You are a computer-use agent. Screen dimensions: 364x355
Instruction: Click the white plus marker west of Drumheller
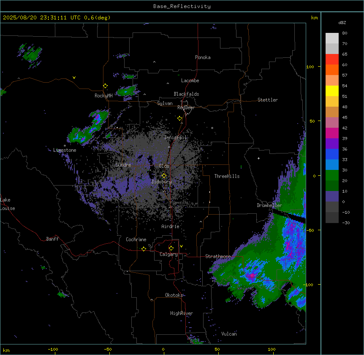pos(258,158)
